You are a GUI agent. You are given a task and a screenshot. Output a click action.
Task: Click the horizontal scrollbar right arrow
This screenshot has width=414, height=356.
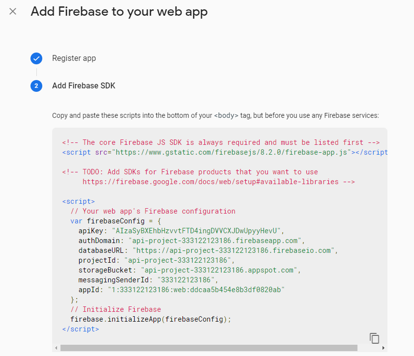pos(384,348)
